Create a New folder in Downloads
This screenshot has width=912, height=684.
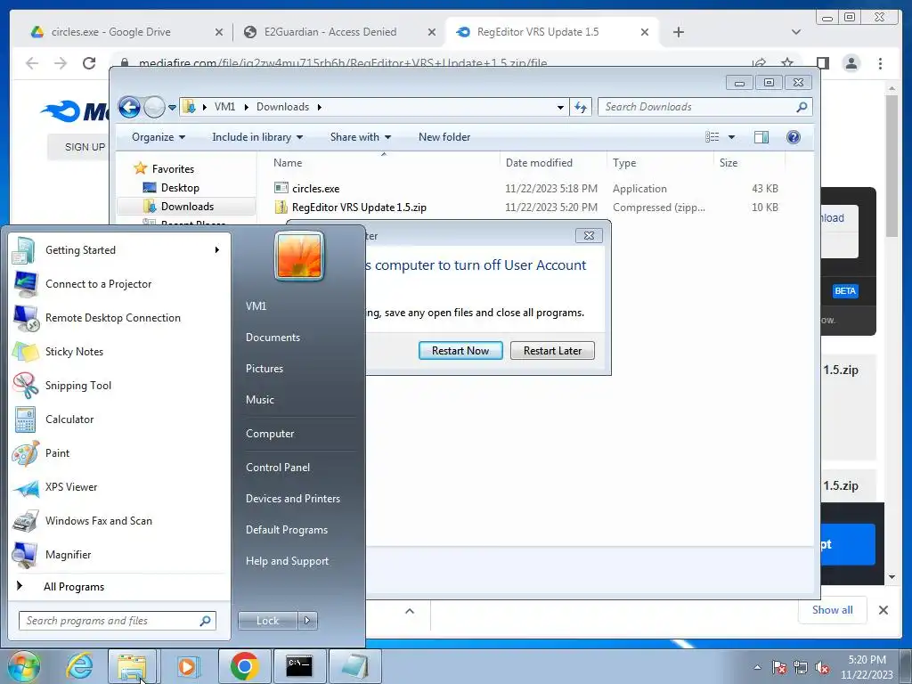[444, 137]
